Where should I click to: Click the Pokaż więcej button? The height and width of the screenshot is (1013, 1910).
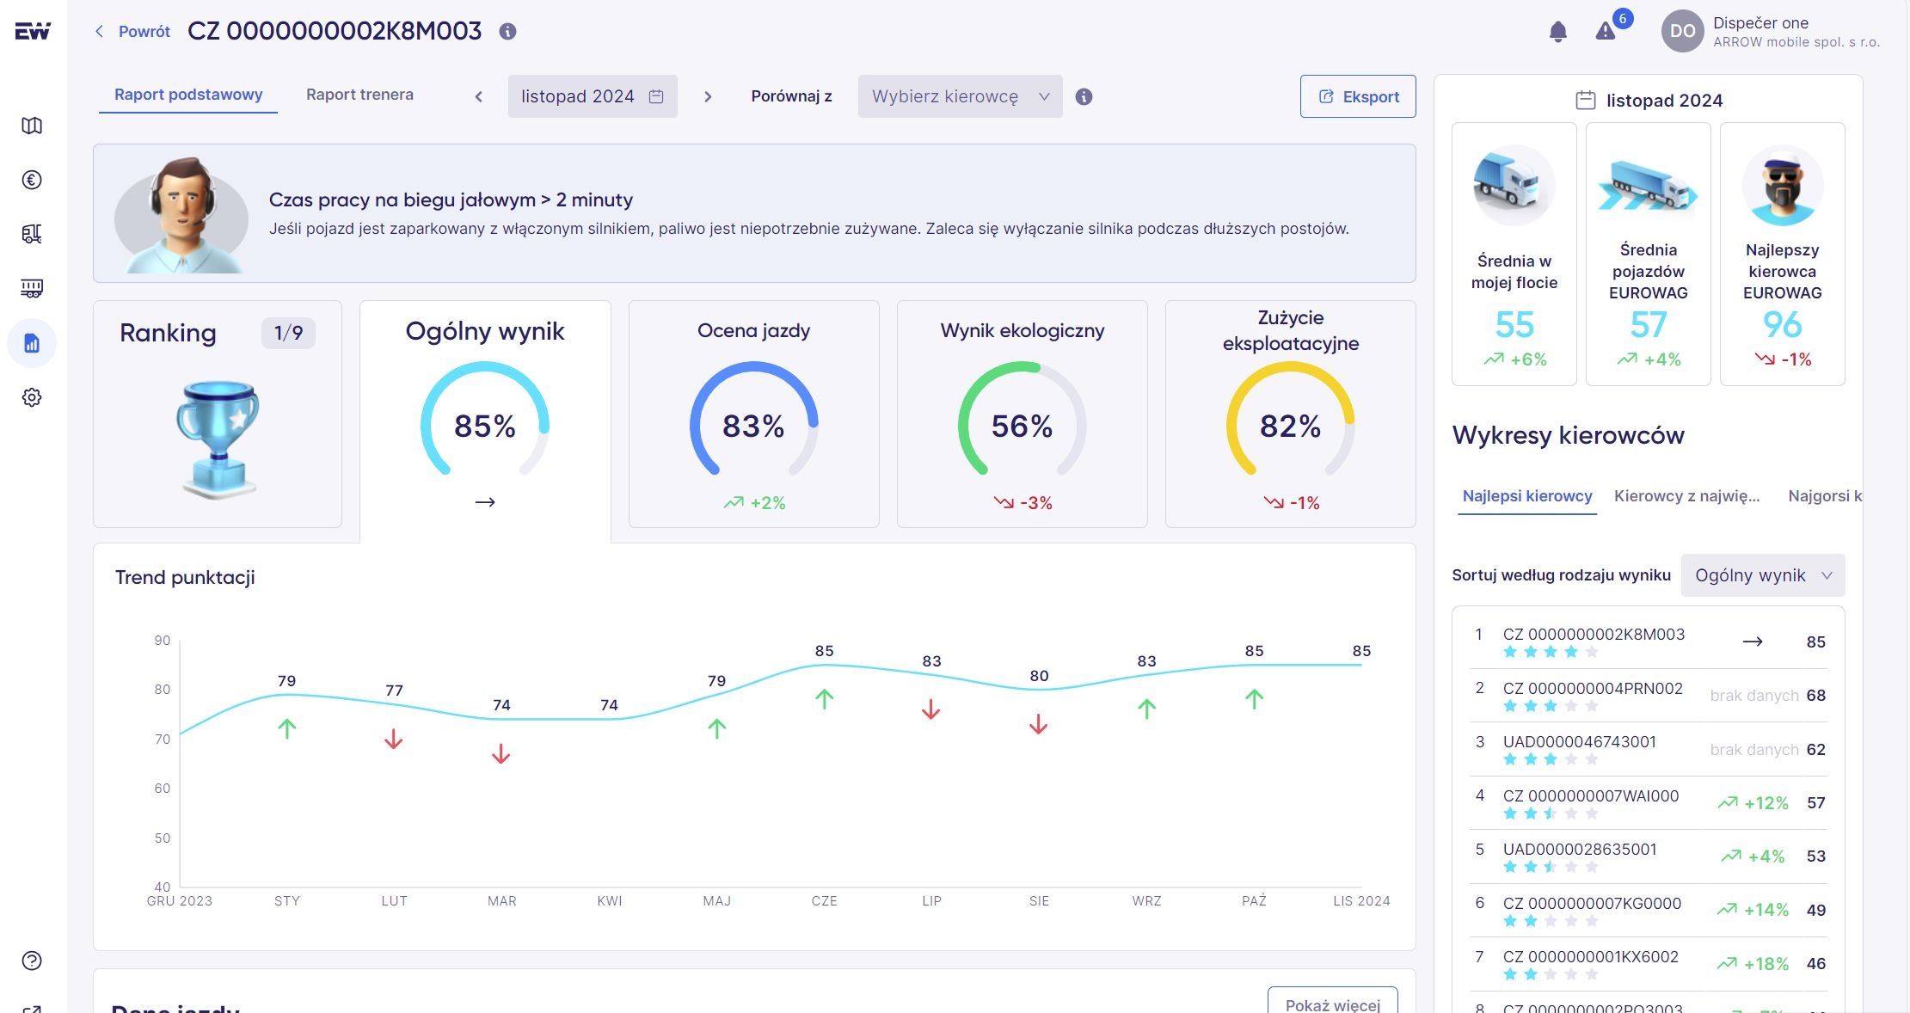[1332, 1002]
